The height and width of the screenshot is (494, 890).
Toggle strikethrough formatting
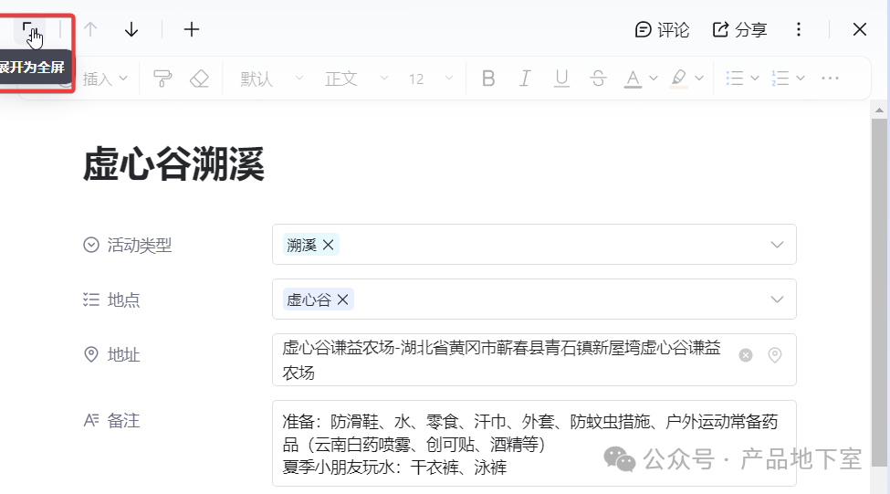[598, 79]
